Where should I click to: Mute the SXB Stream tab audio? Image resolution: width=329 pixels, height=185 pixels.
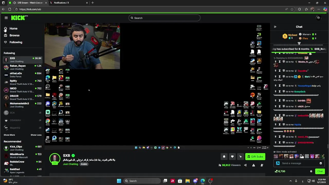(15, 3)
